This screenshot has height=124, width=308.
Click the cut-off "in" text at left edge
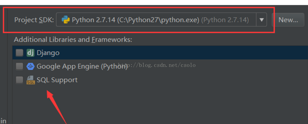pos(3,121)
